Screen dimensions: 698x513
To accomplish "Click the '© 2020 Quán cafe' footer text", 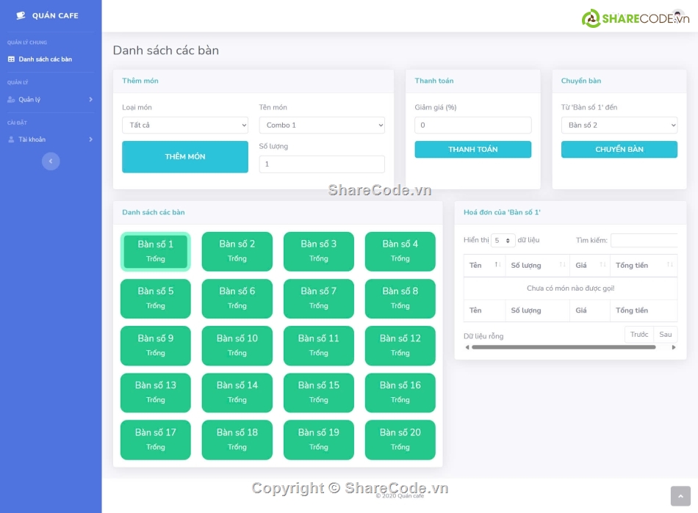I will 400,496.
